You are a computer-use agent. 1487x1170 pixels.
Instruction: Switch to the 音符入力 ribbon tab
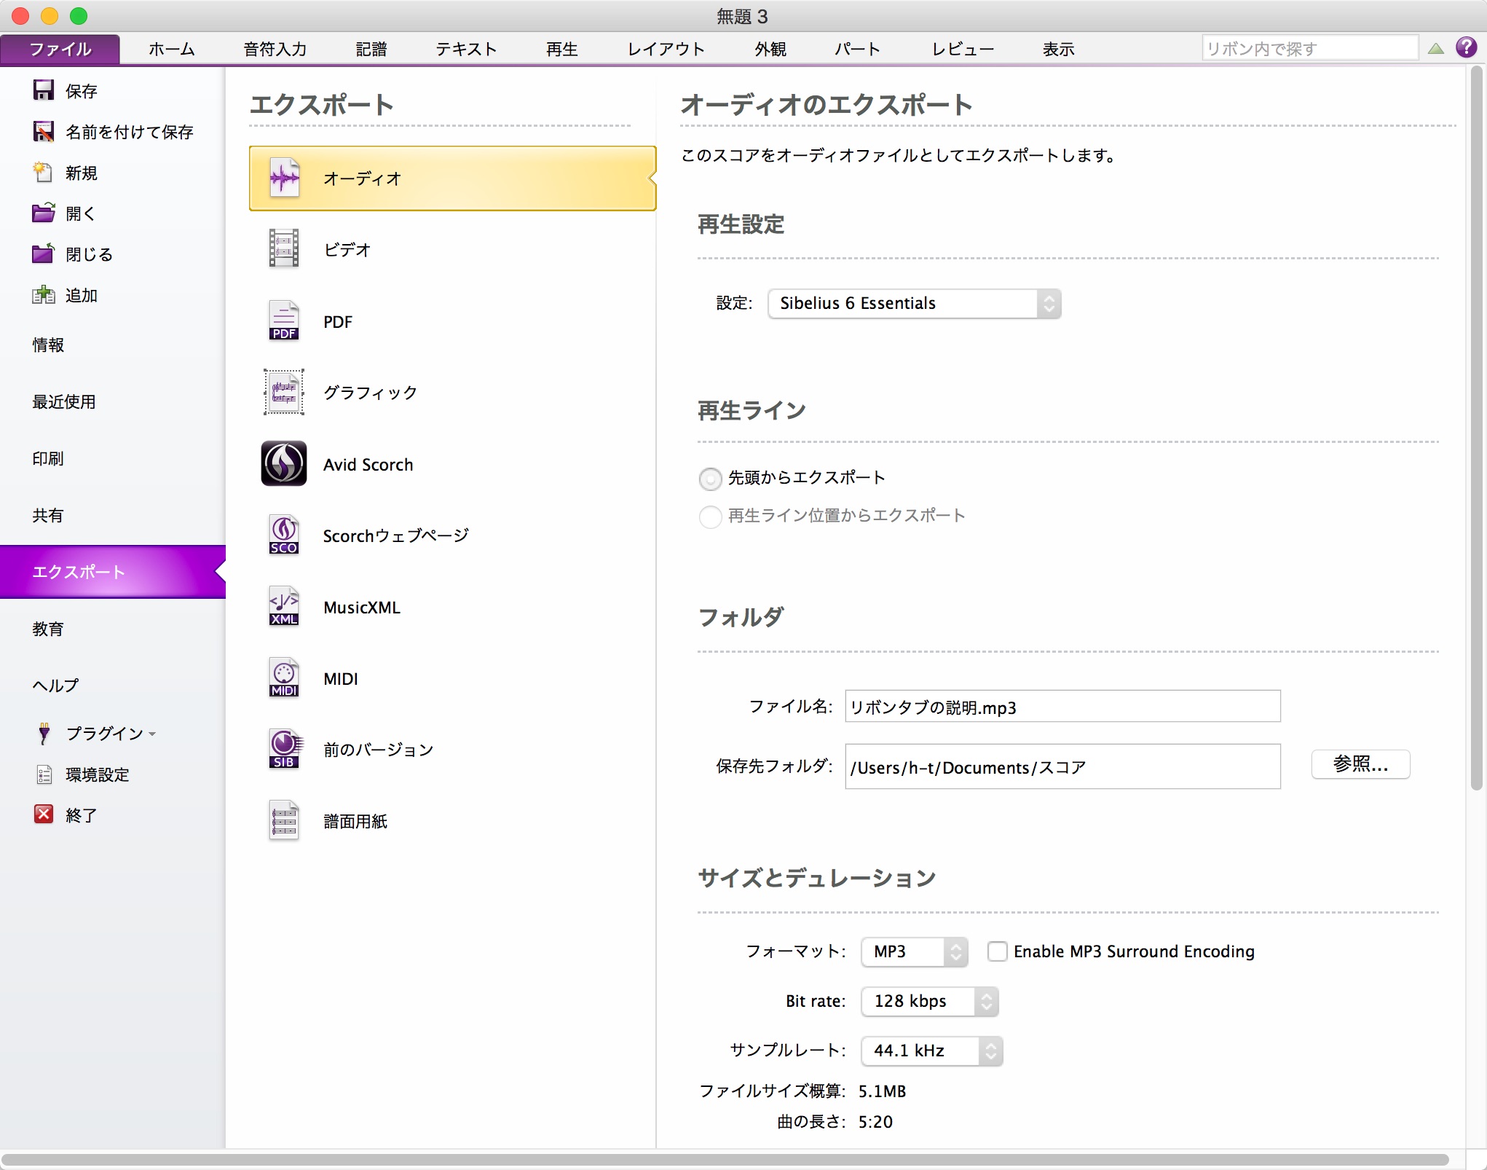click(275, 49)
